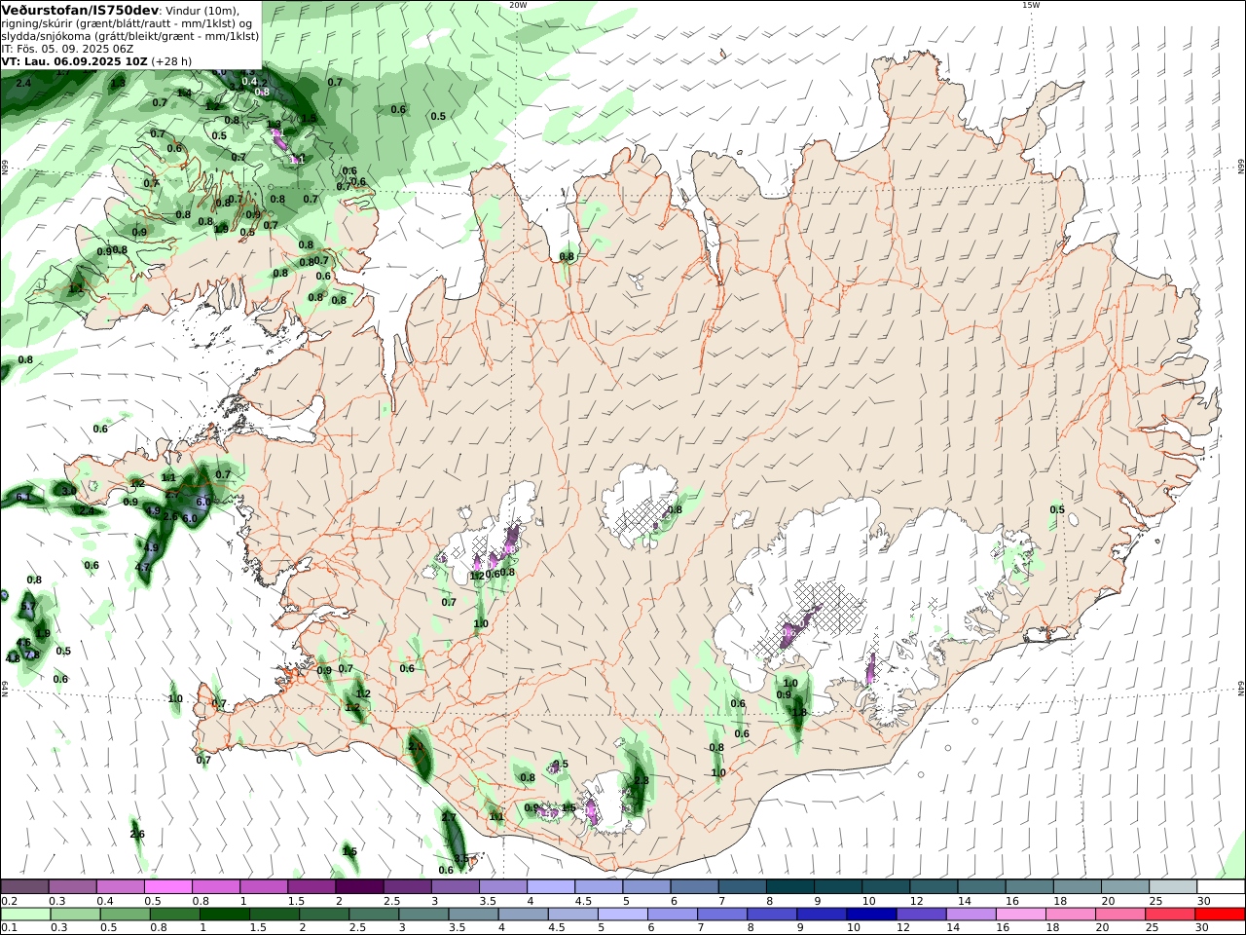Pick the dark green rain swatch above 1.5
The width and height of the screenshot is (1246, 935).
274,915
